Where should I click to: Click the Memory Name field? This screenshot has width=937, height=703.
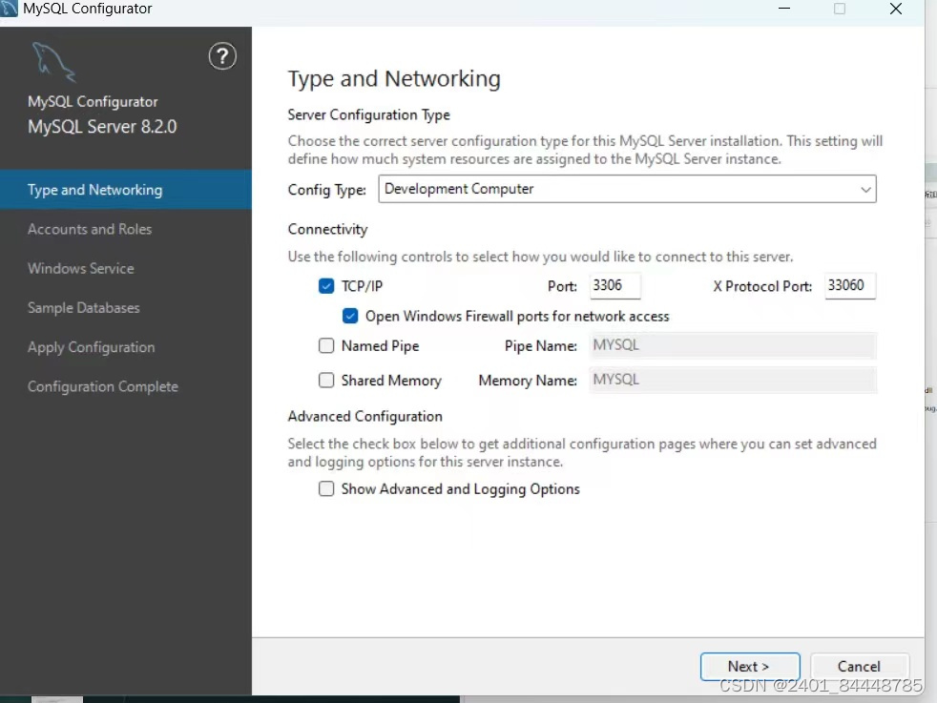(x=733, y=380)
